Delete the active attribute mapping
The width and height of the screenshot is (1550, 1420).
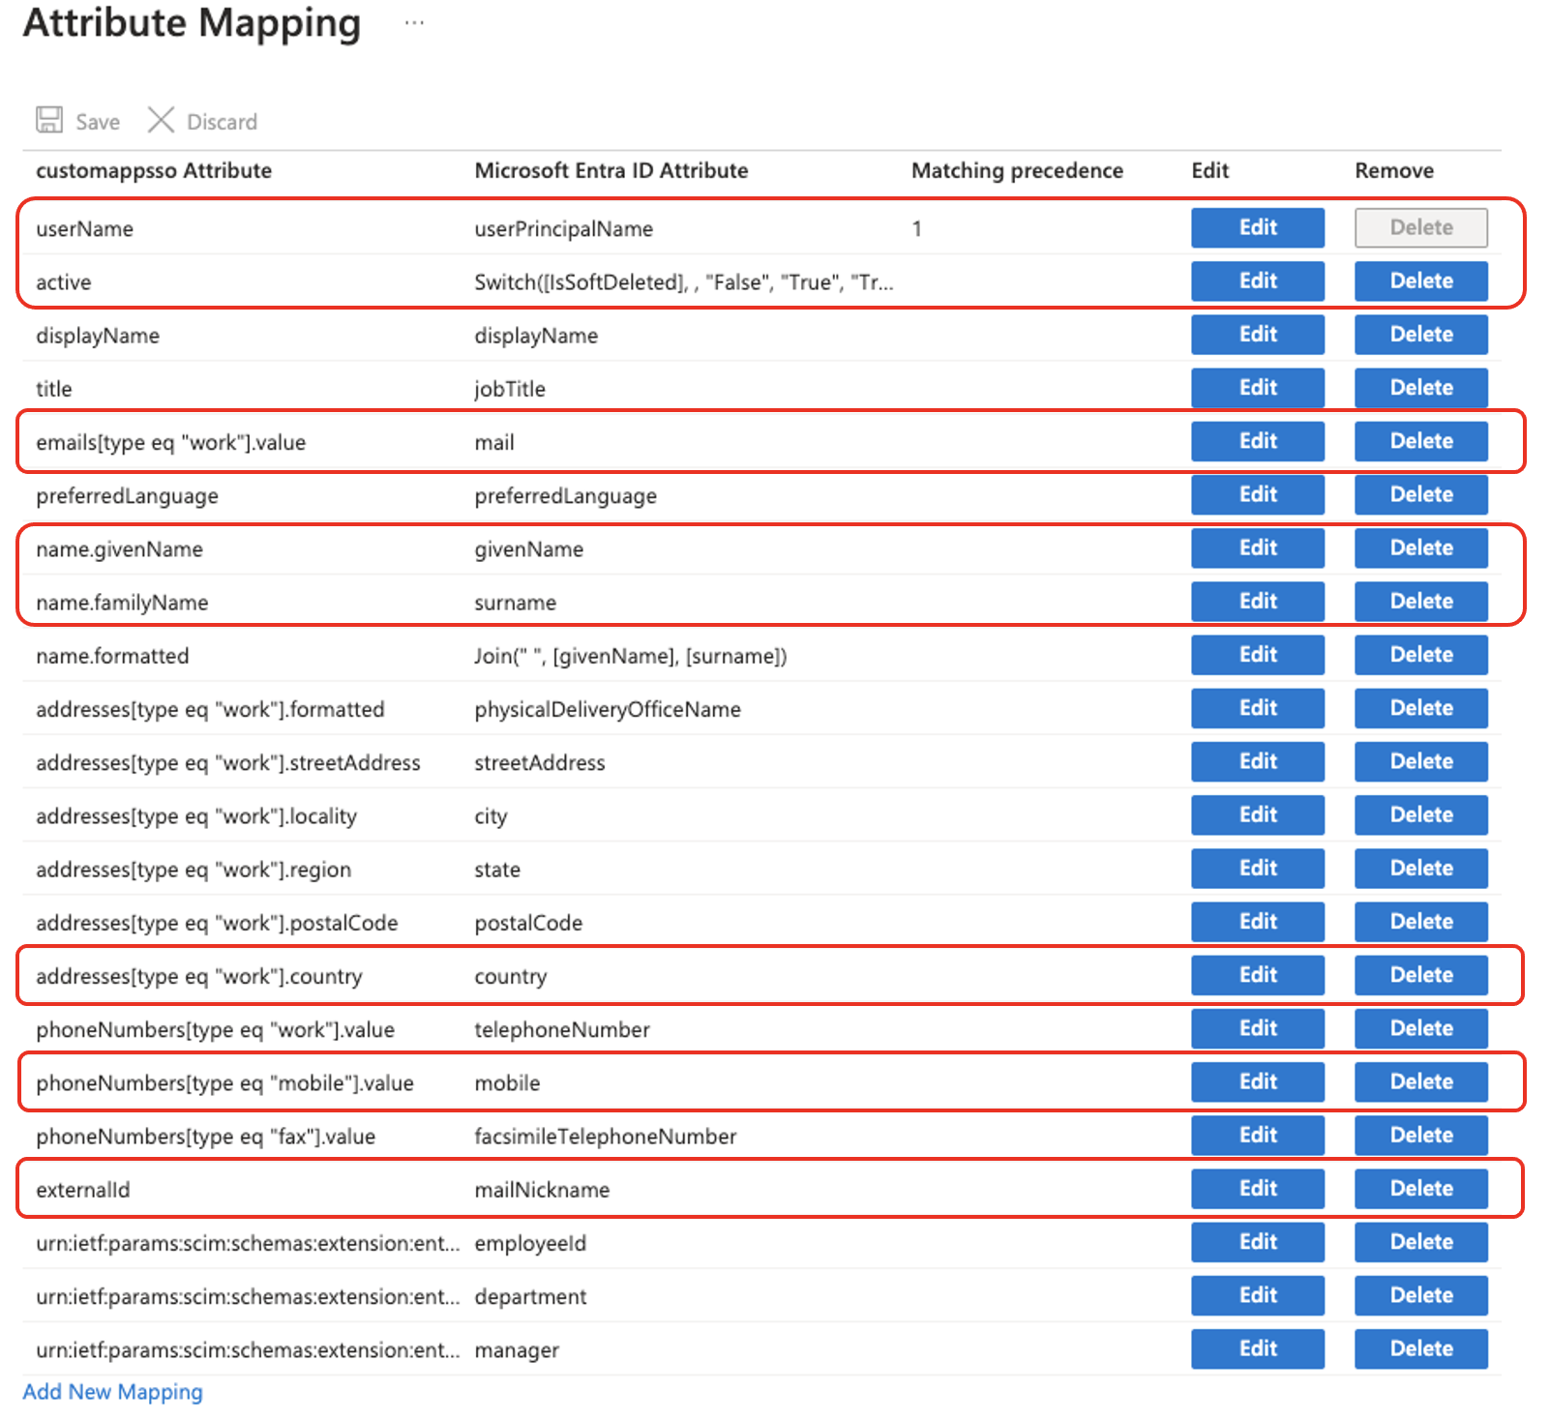[x=1420, y=281]
